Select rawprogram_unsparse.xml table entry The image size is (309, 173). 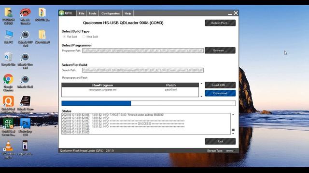point(102,90)
